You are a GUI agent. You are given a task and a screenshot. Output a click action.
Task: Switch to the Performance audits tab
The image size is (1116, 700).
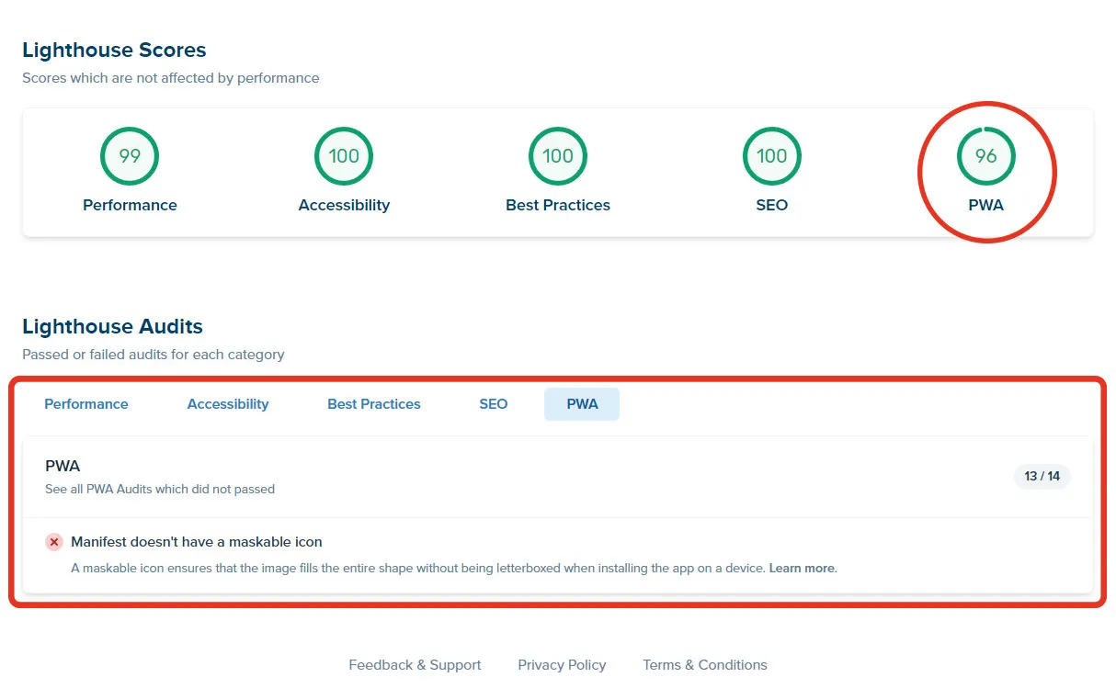pos(86,404)
